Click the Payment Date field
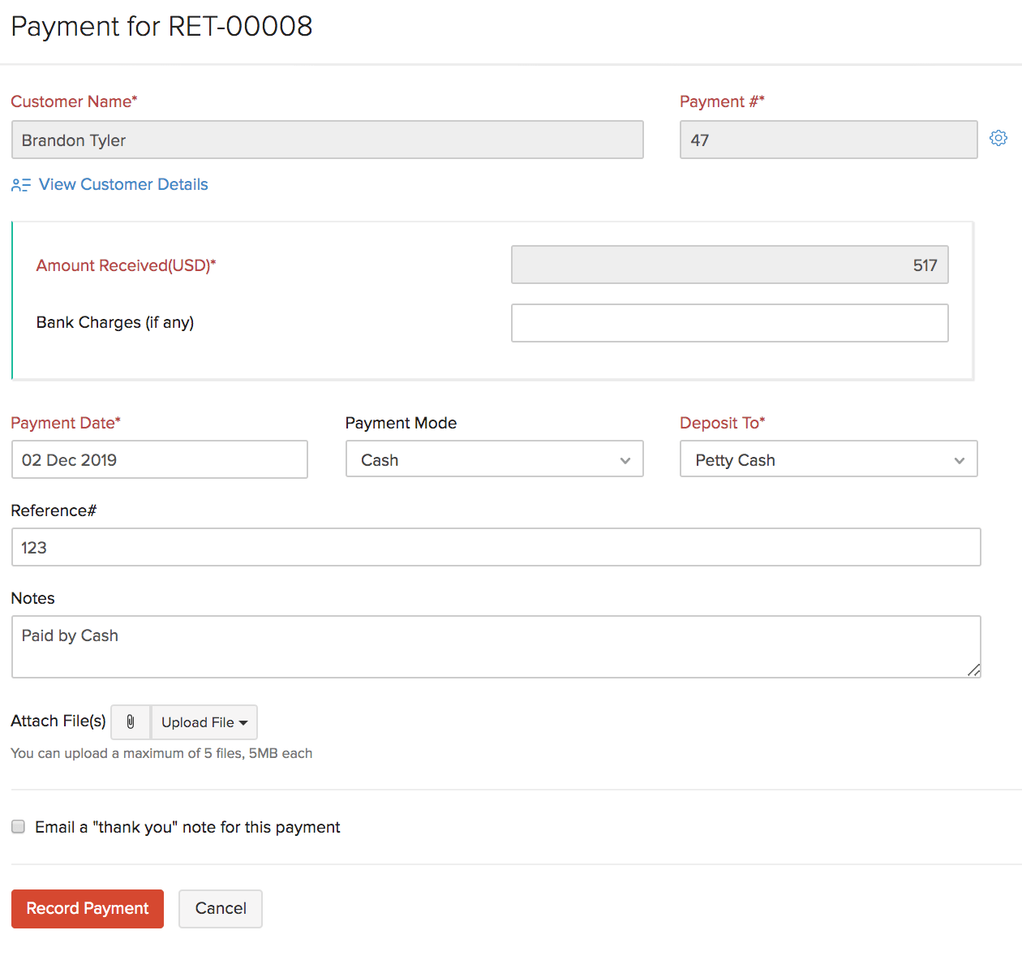1022x969 pixels. coord(159,459)
